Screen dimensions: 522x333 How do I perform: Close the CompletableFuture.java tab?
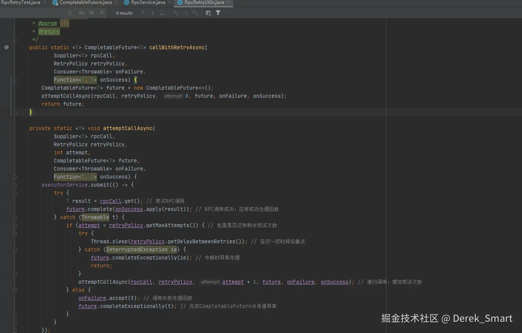116,2
